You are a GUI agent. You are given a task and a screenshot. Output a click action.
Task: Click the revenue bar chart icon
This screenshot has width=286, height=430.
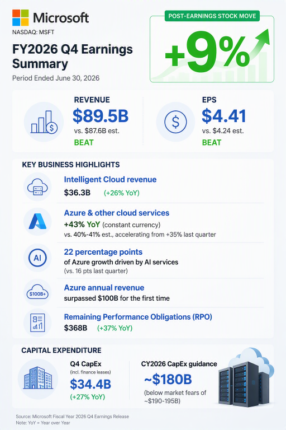[44, 121]
